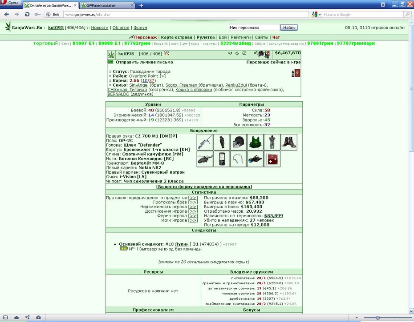Click the OP-2C grenade belt icon
Viewport: 414px width, 322px height.
click(222, 142)
